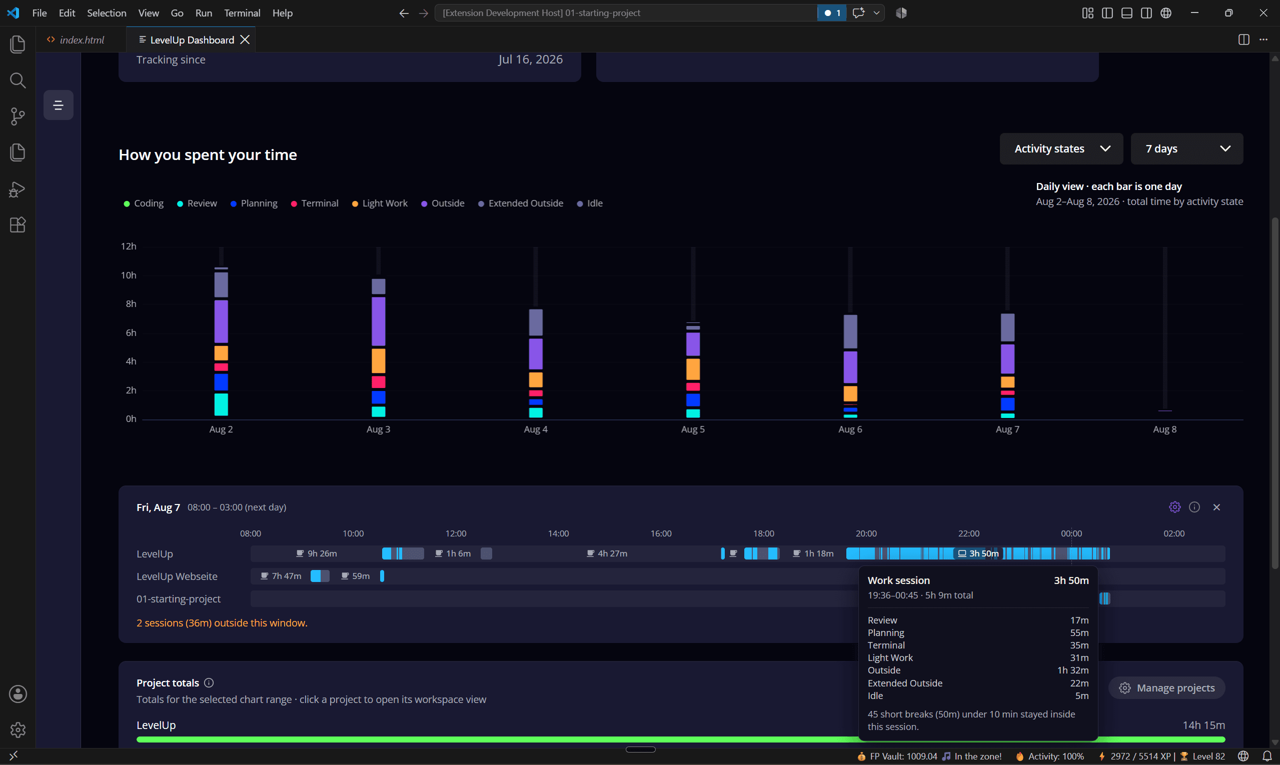The height and width of the screenshot is (765, 1280).
Task: Toggle Extended Outside series in legend
Action: [x=520, y=203]
